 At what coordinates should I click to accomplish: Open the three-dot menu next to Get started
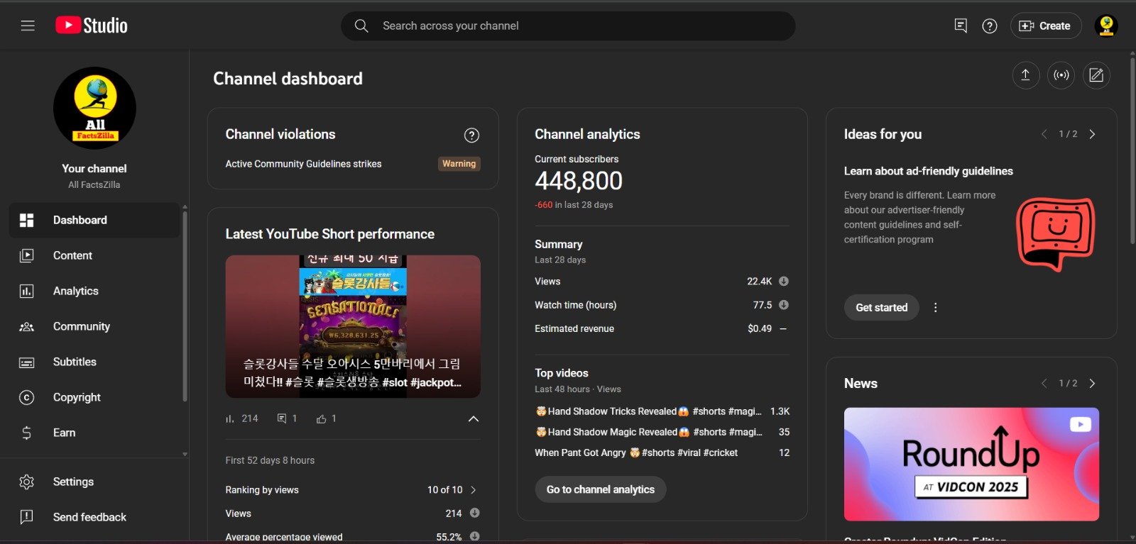coord(935,307)
